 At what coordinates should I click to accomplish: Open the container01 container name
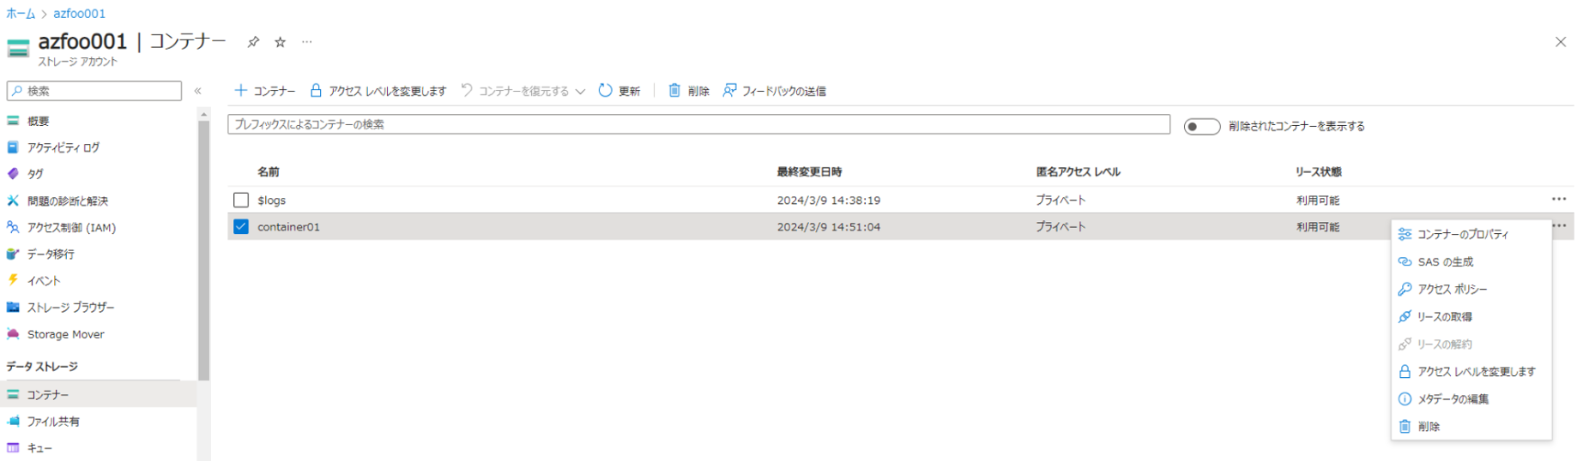pos(288,227)
